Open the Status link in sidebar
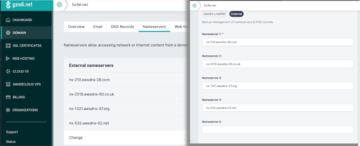Screen dimensions: 360x146 coord(11,142)
